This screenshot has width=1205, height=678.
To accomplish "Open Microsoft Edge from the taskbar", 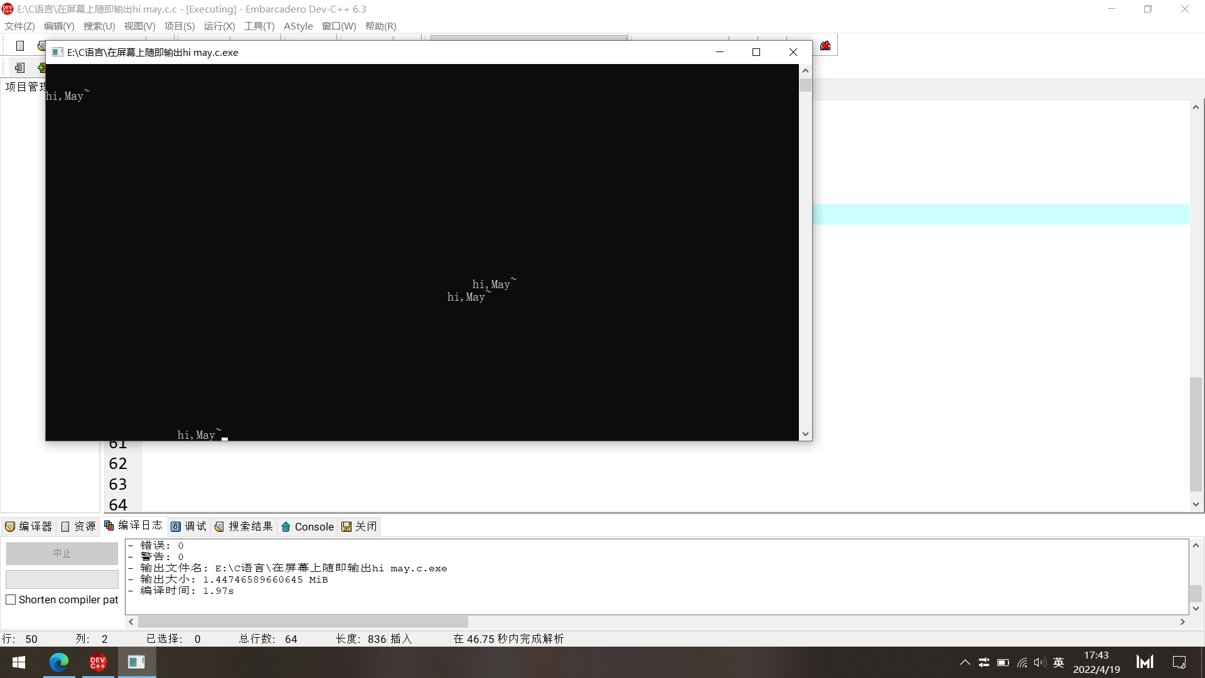I will [x=59, y=662].
